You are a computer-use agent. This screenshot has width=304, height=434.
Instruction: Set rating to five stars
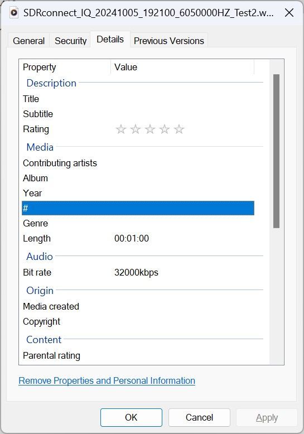pos(179,129)
